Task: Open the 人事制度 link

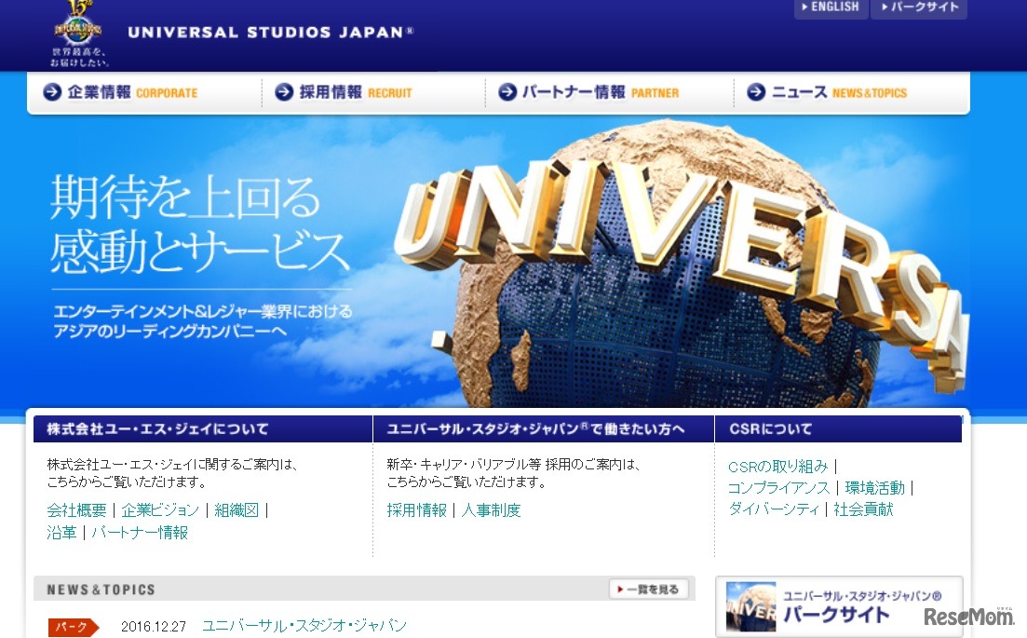Action: 492,509
